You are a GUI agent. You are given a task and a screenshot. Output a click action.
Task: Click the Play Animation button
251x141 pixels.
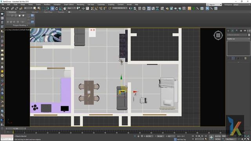point(199,136)
